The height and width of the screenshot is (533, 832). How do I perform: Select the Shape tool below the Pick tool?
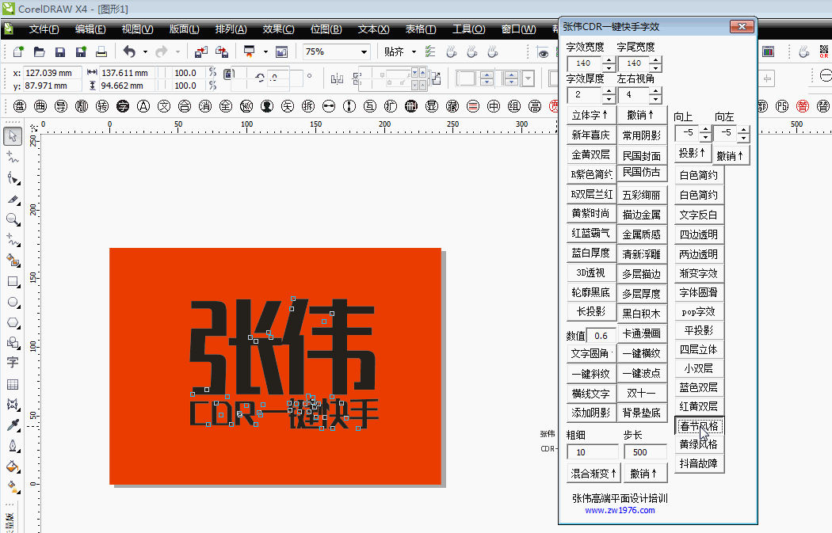point(12,158)
